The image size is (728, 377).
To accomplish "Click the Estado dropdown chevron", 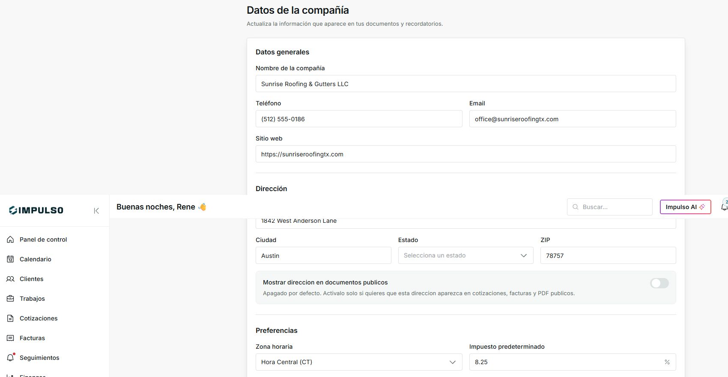I will (x=523, y=255).
